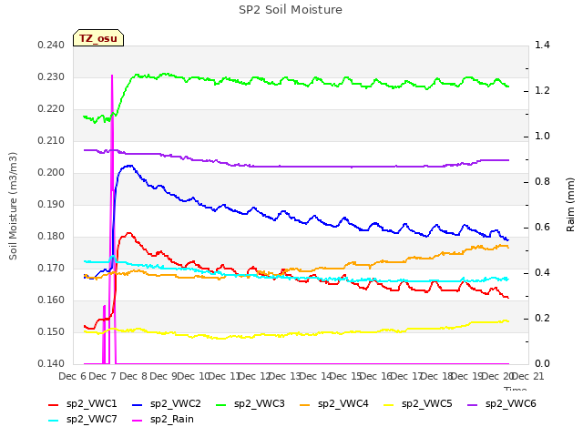Click the 1.2 right axis tick label
This screenshot has width=583, height=437.
click(x=542, y=91)
